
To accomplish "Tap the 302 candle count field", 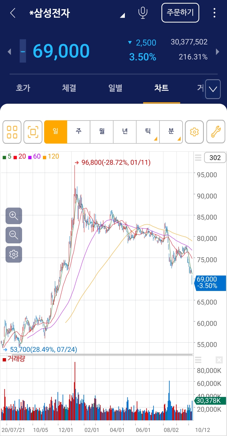I will (215, 158).
